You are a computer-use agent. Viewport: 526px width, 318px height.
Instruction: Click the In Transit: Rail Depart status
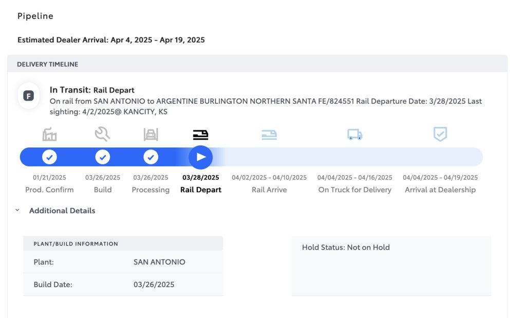point(92,90)
